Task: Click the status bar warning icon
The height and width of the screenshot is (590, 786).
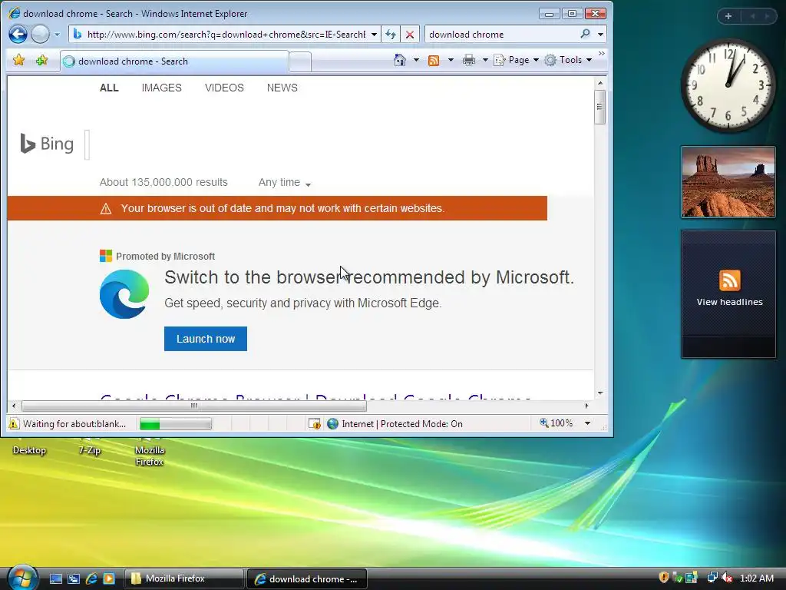Action: [x=14, y=424]
